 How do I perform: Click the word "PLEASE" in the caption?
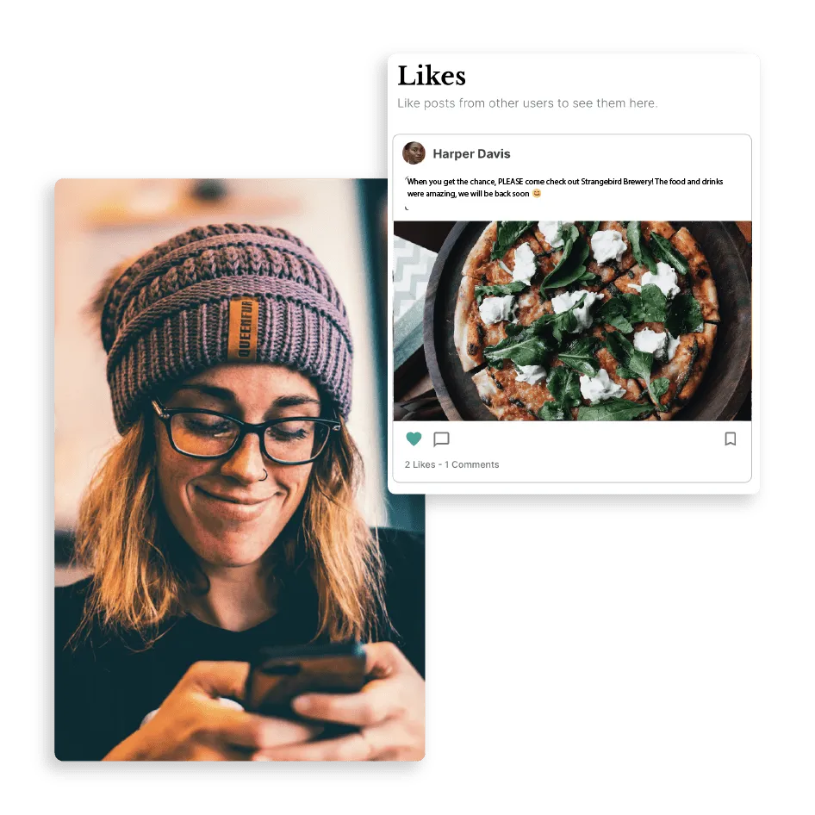coord(510,182)
